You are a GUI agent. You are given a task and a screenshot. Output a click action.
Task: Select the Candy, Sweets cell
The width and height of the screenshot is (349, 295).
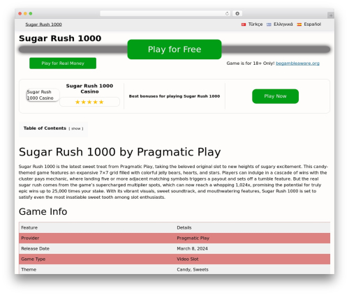[253, 269]
